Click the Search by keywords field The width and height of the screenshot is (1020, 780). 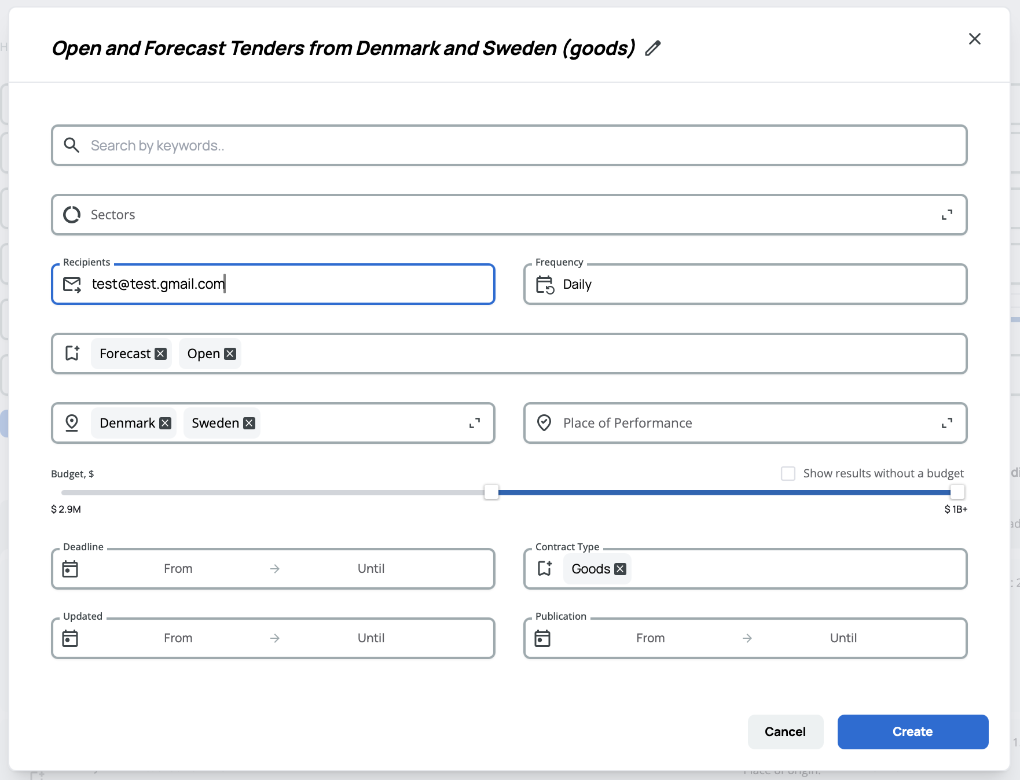[509, 145]
